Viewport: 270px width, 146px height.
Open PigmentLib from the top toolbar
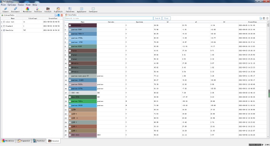pos(58,10)
